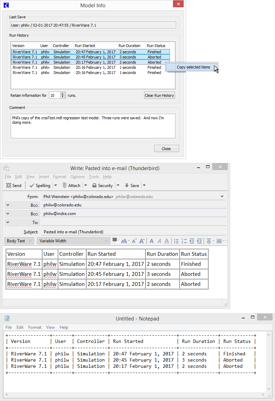Click the Save button in Thunderbird toolbar
The height and width of the screenshot is (401, 275).
[132, 185]
